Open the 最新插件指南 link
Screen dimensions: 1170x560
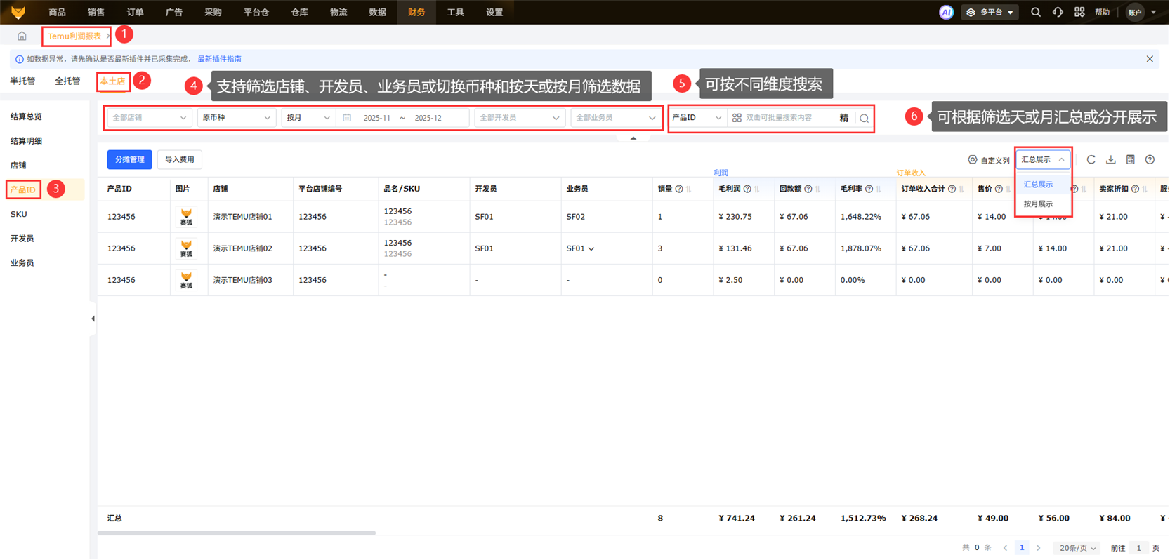219,60
